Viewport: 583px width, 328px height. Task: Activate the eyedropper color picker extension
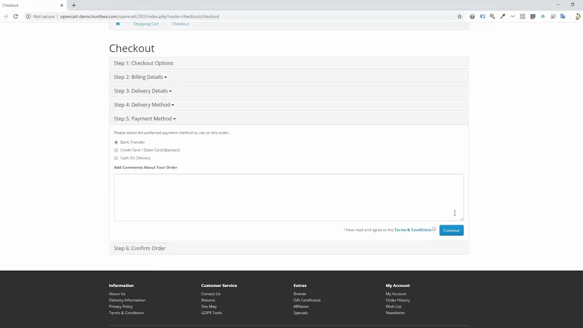502,16
